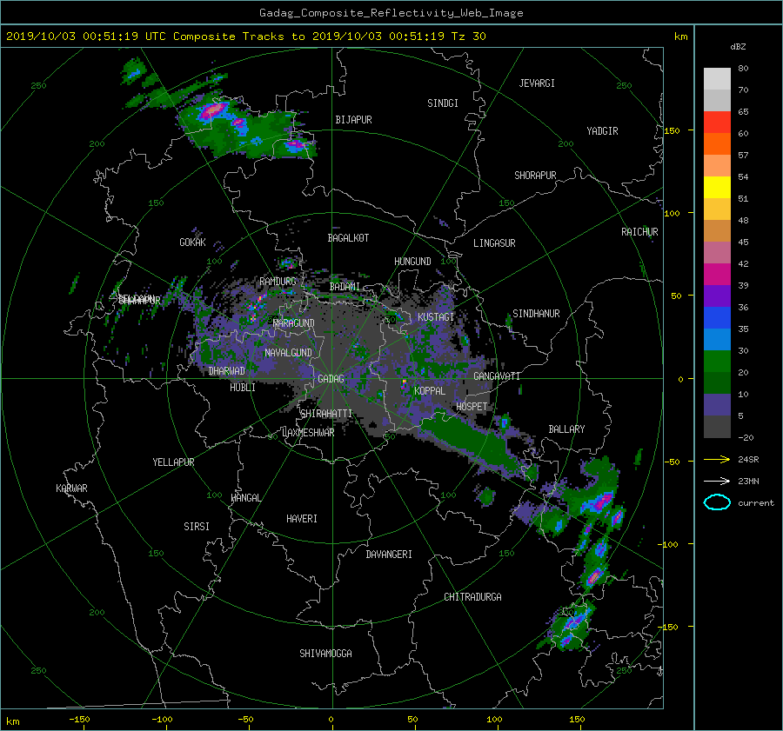783x731 pixels.
Task: Click the SHIRAHATTI city label
Action: 326,414
